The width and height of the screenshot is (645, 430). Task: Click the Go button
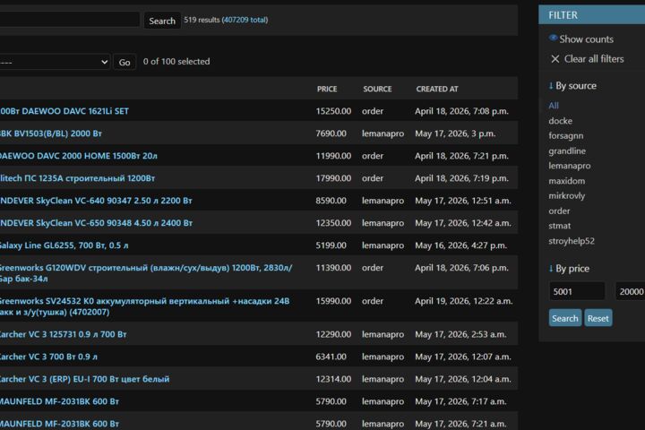125,62
